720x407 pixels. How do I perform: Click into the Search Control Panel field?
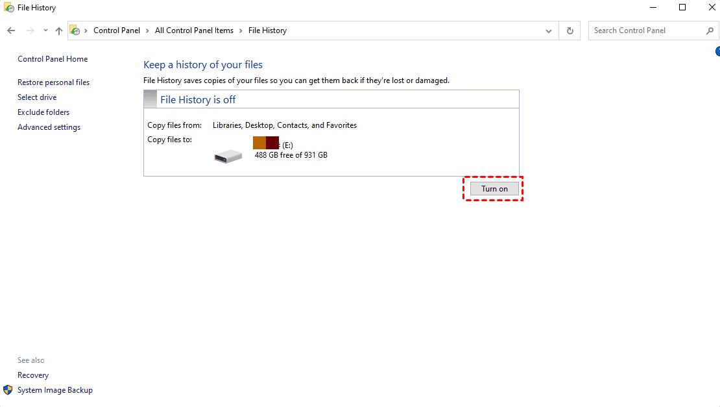(647, 31)
